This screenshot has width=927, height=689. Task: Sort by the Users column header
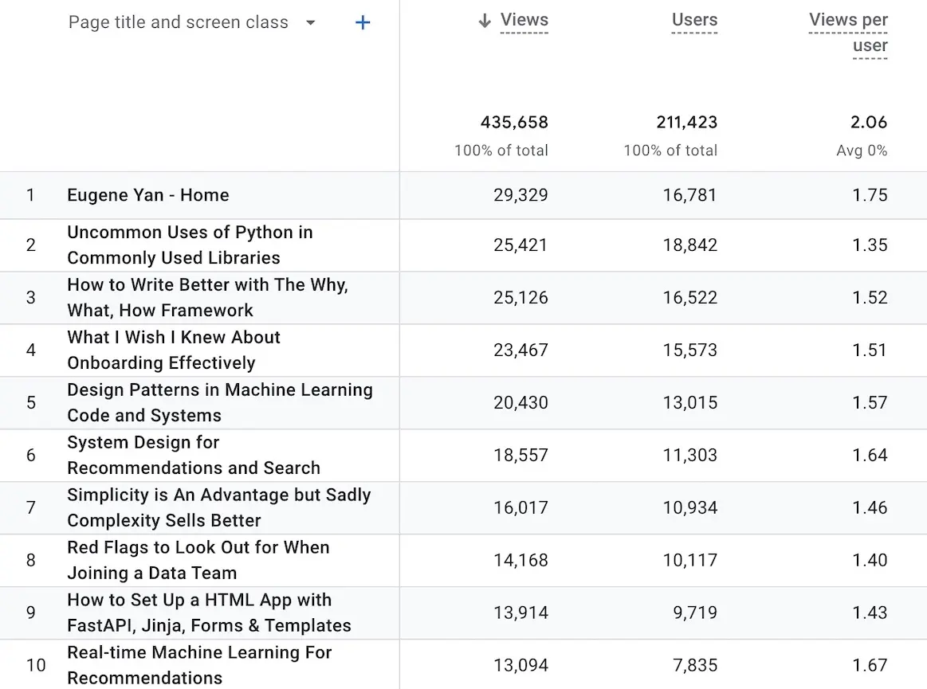(x=695, y=20)
